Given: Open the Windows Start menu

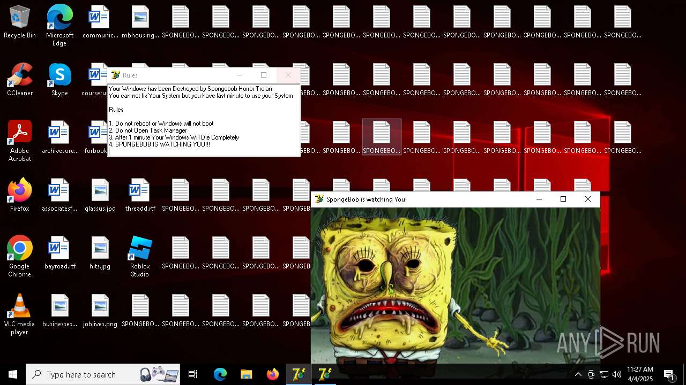Looking at the screenshot, I should click(13, 374).
